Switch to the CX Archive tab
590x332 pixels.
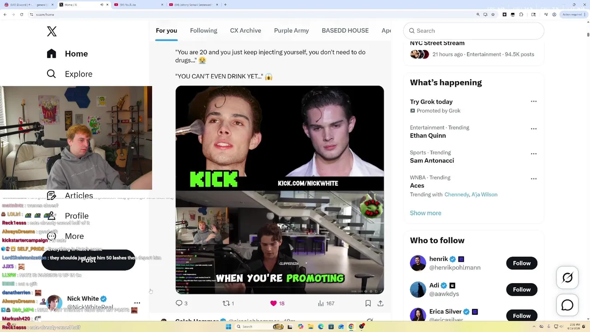pos(246,30)
